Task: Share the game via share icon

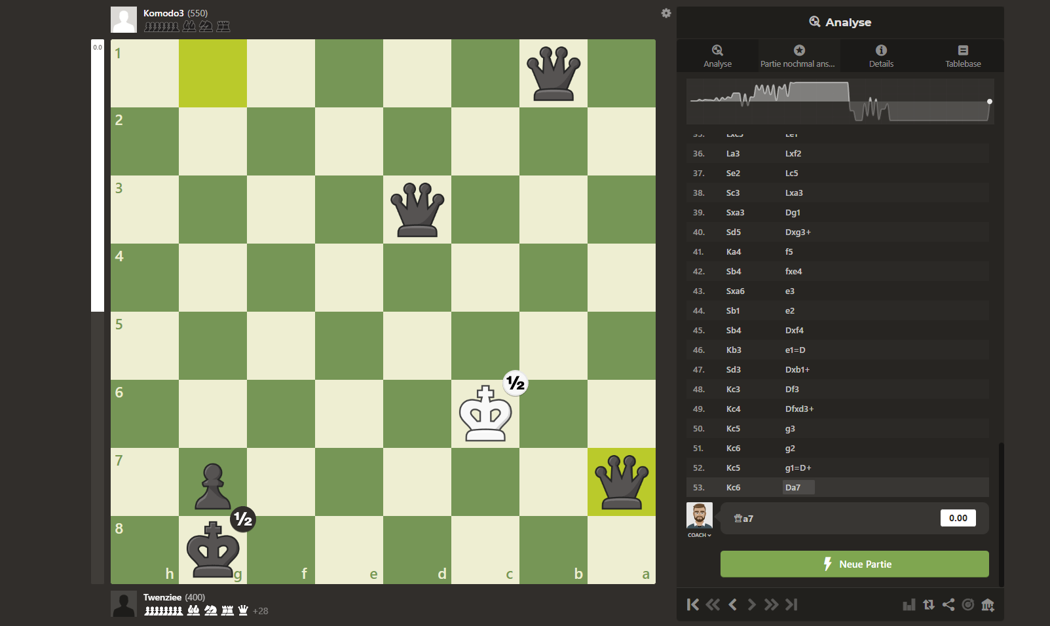Action: coord(948,604)
